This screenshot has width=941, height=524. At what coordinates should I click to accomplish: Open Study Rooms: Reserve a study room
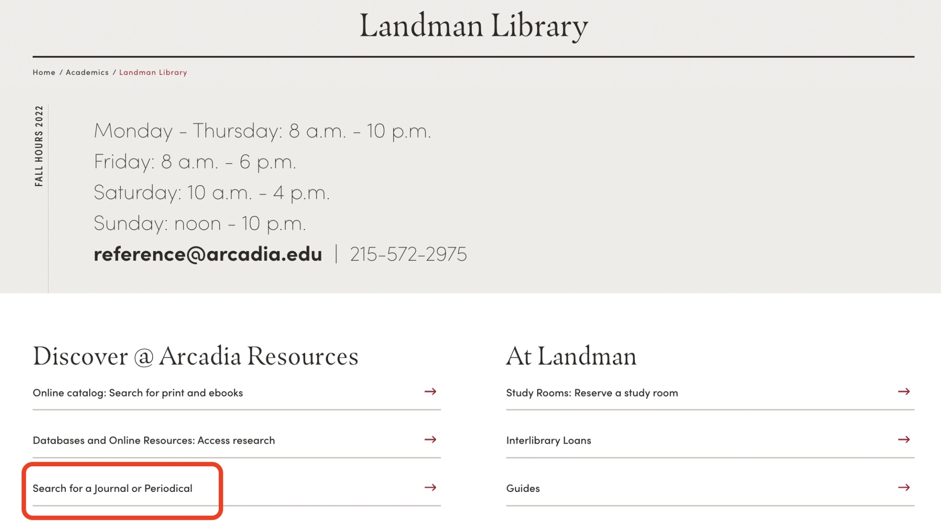592,393
